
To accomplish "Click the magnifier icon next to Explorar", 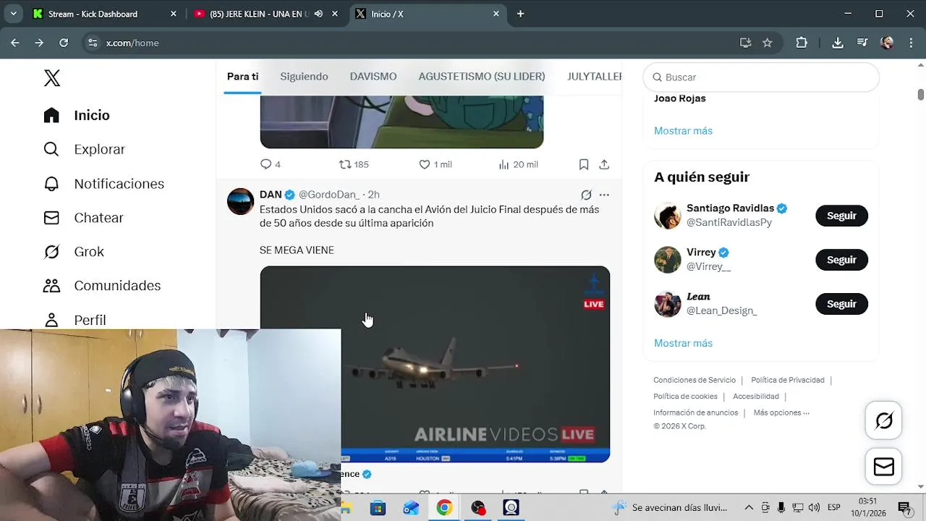I will click(x=51, y=149).
